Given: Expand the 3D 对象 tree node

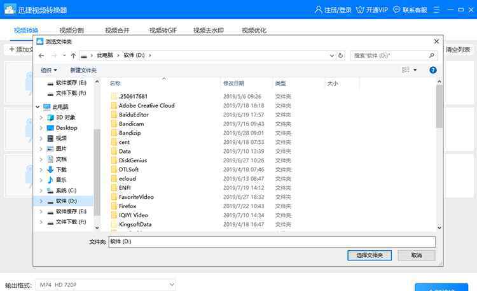Looking at the screenshot, I should 41,117.
